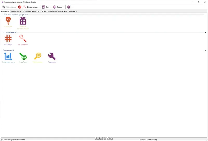Image resolution: width=208 pixels, height=141 pixels.
Task: Collapse the Сервисные функции программы section
Action: [205, 15]
